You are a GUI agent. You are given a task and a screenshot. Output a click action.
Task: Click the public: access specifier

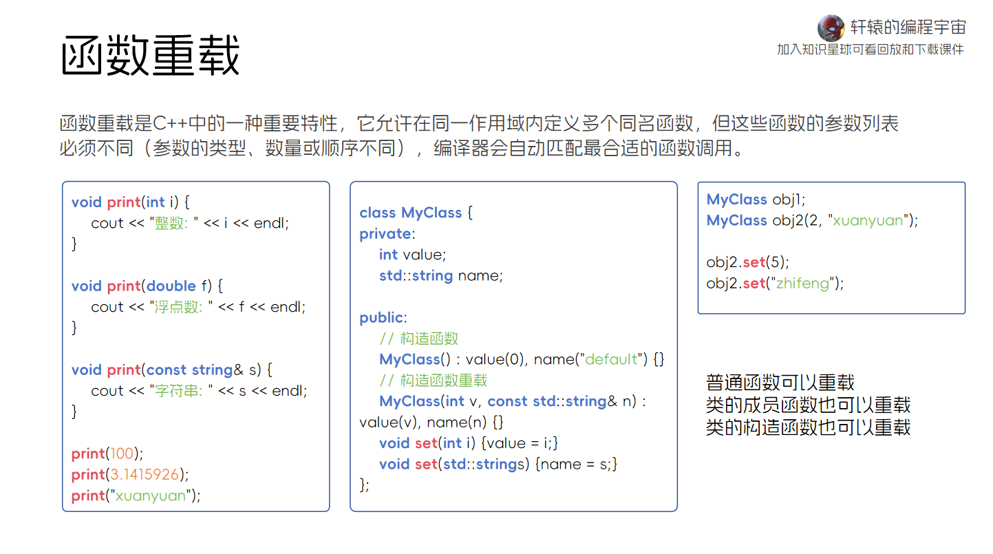click(x=383, y=318)
